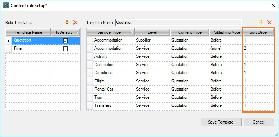Sort by Publishing Note column header
The image size is (279, 137).
[x=226, y=32]
